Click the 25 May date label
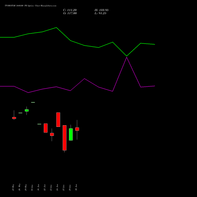The height and width of the screenshot is (197, 197). 13,188
